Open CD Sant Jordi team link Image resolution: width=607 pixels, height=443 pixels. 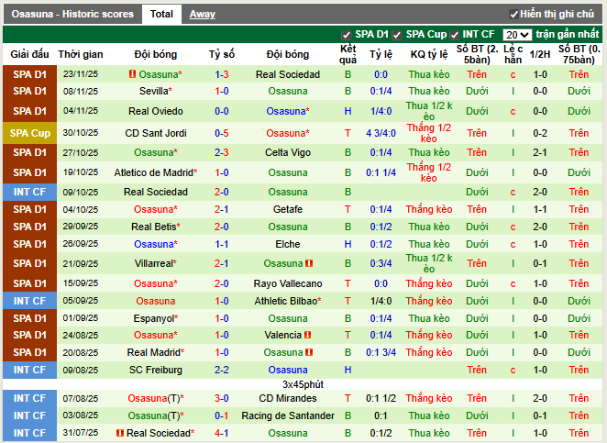tap(156, 133)
